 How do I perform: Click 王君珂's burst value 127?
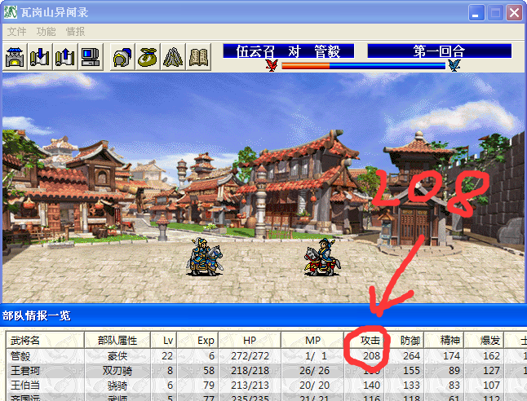[491, 371]
